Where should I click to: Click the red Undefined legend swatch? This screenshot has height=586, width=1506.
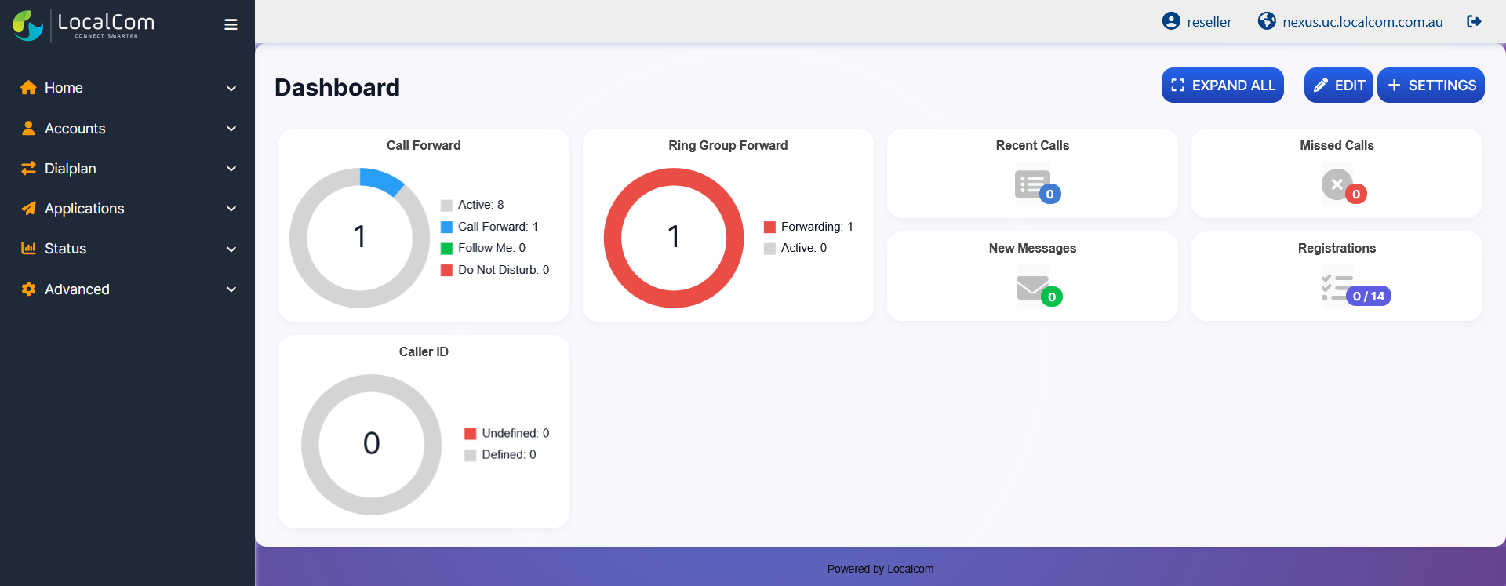(x=471, y=434)
